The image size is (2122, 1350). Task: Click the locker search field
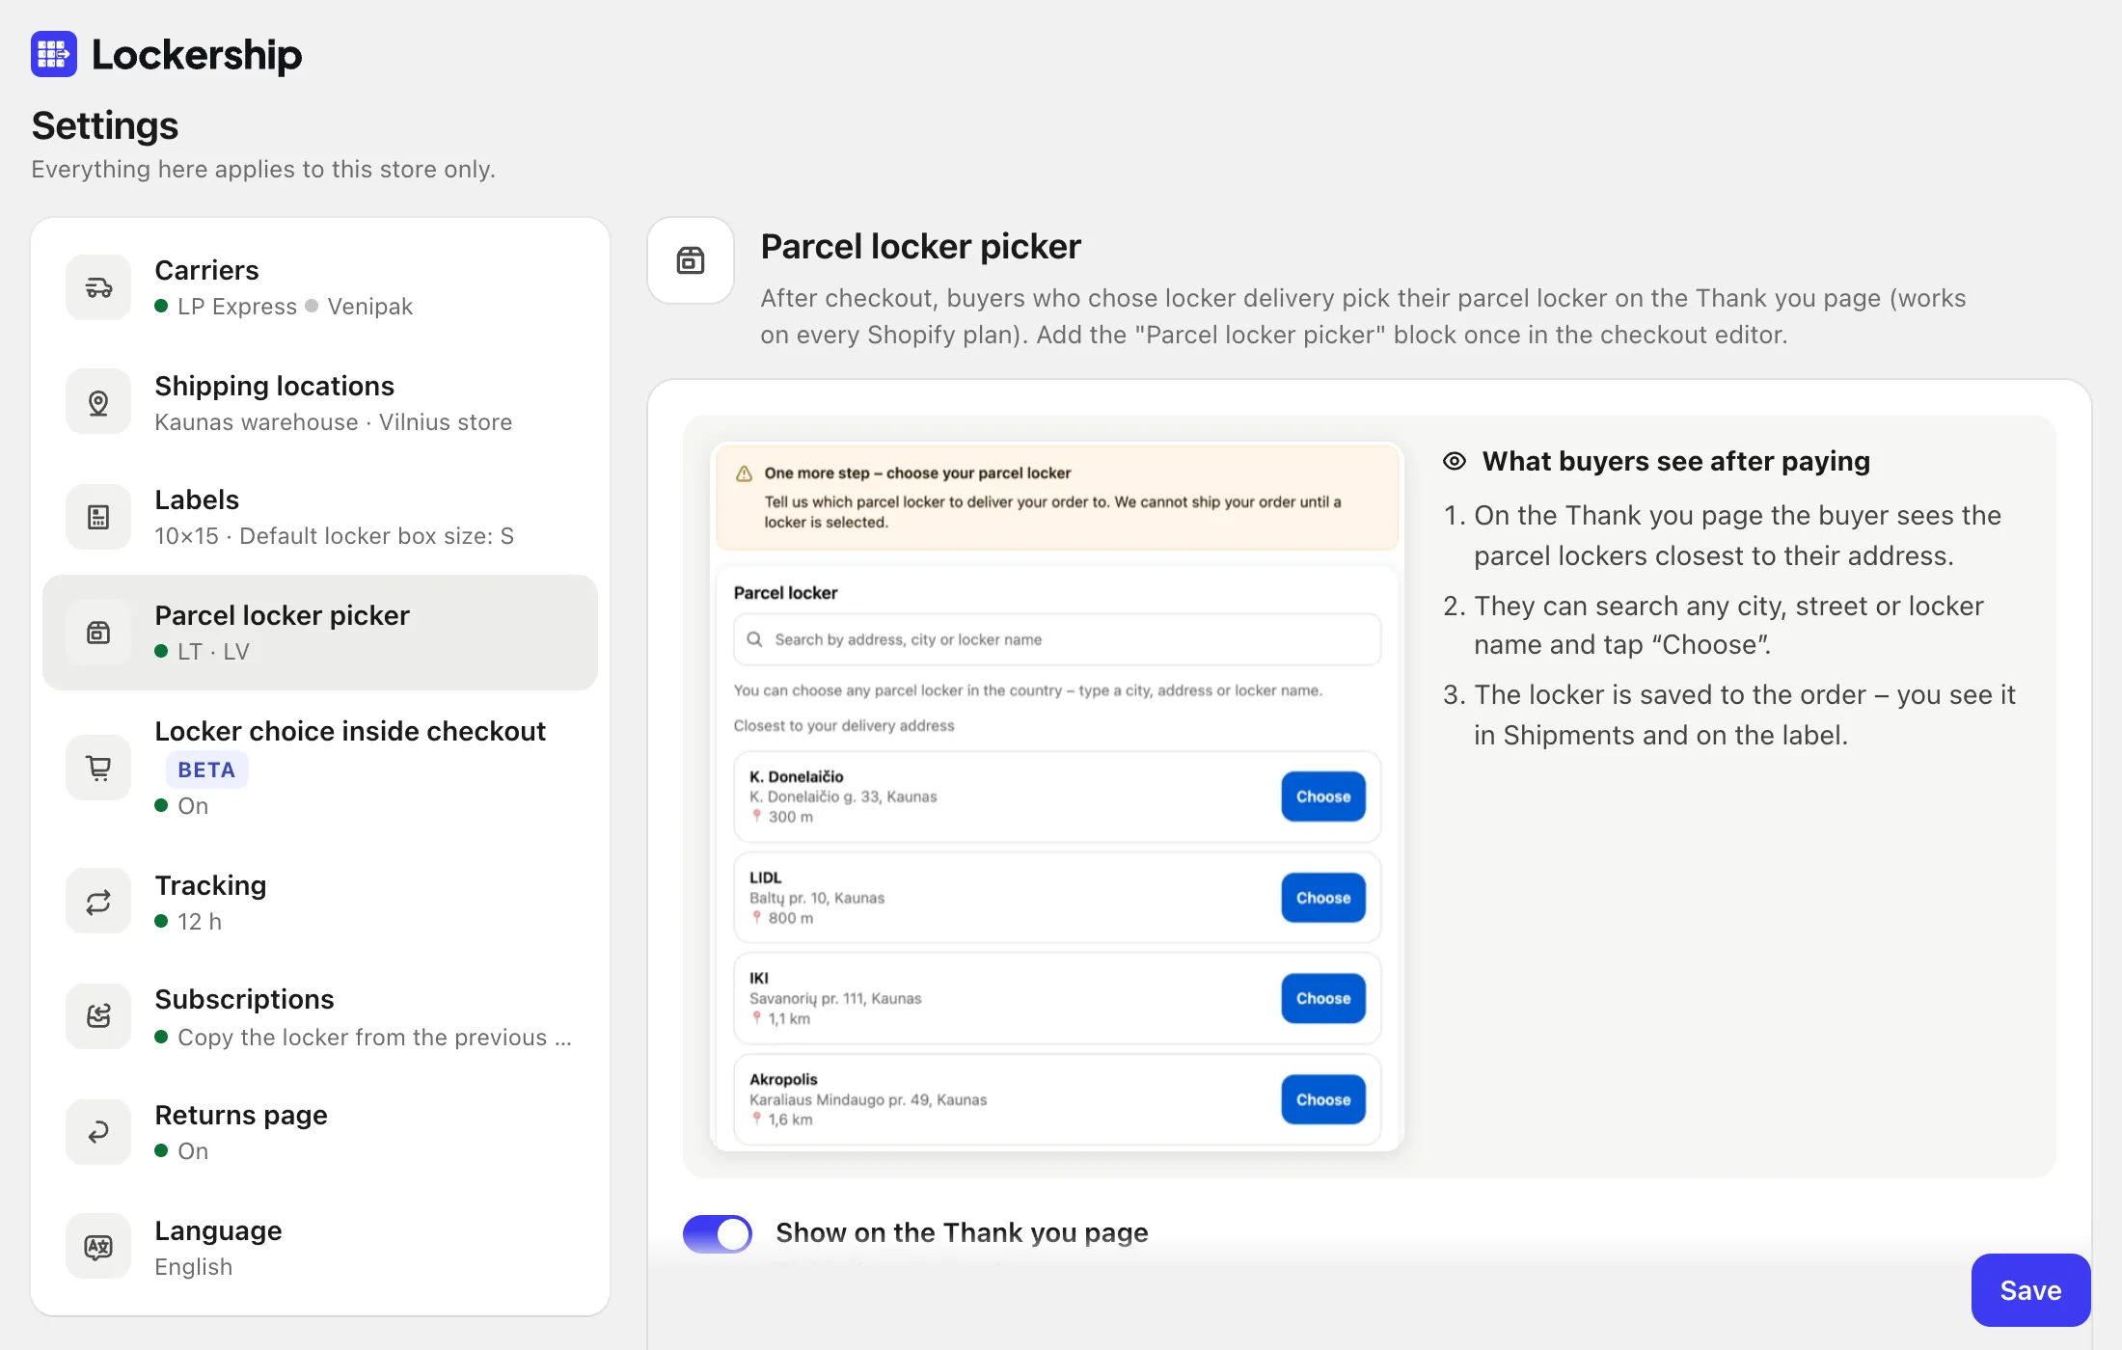tap(1057, 639)
